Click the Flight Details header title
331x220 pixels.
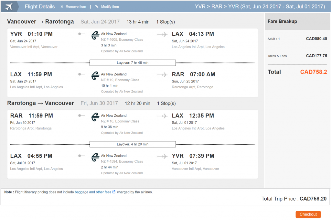[40, 6]
